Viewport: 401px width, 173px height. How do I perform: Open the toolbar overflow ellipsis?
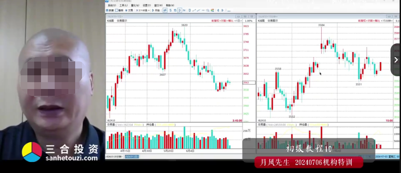tap(229, 11)
